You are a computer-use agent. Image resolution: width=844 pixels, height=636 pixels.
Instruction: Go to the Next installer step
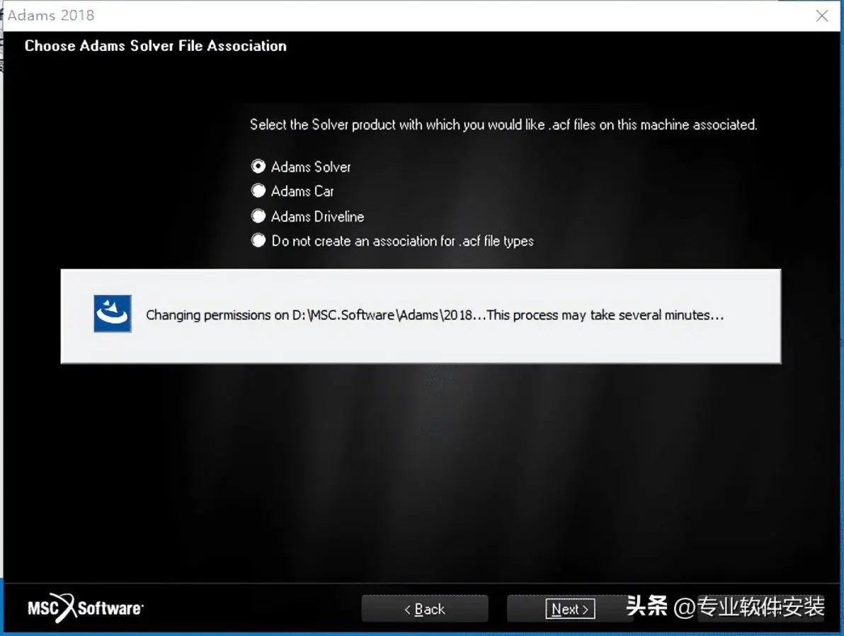tap(570, 608)
